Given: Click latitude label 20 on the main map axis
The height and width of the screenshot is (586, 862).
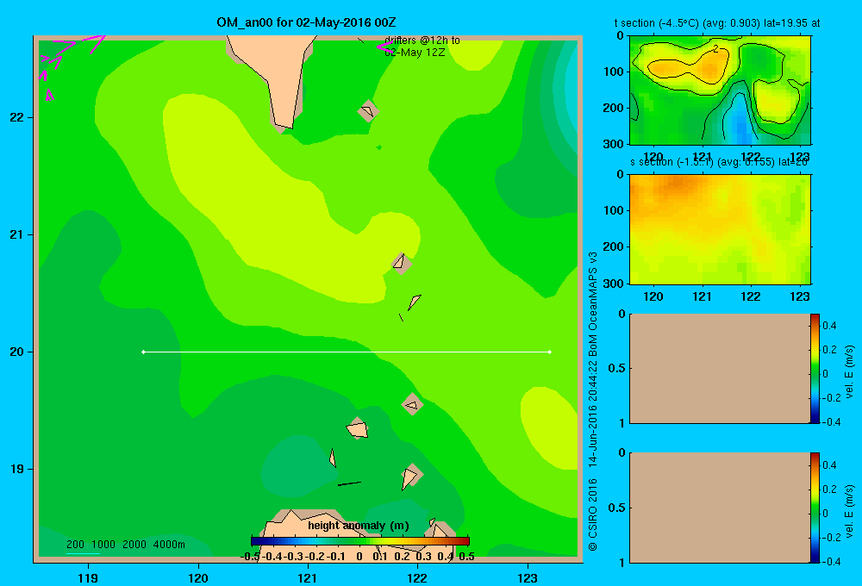Looking at the screenshot, I should pos(17,352).
